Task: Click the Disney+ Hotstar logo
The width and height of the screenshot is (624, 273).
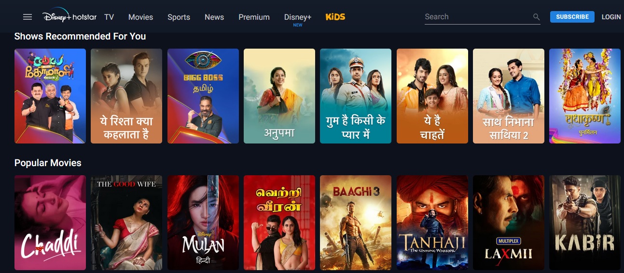Action: pyautogui.click(x=70, y=16)
